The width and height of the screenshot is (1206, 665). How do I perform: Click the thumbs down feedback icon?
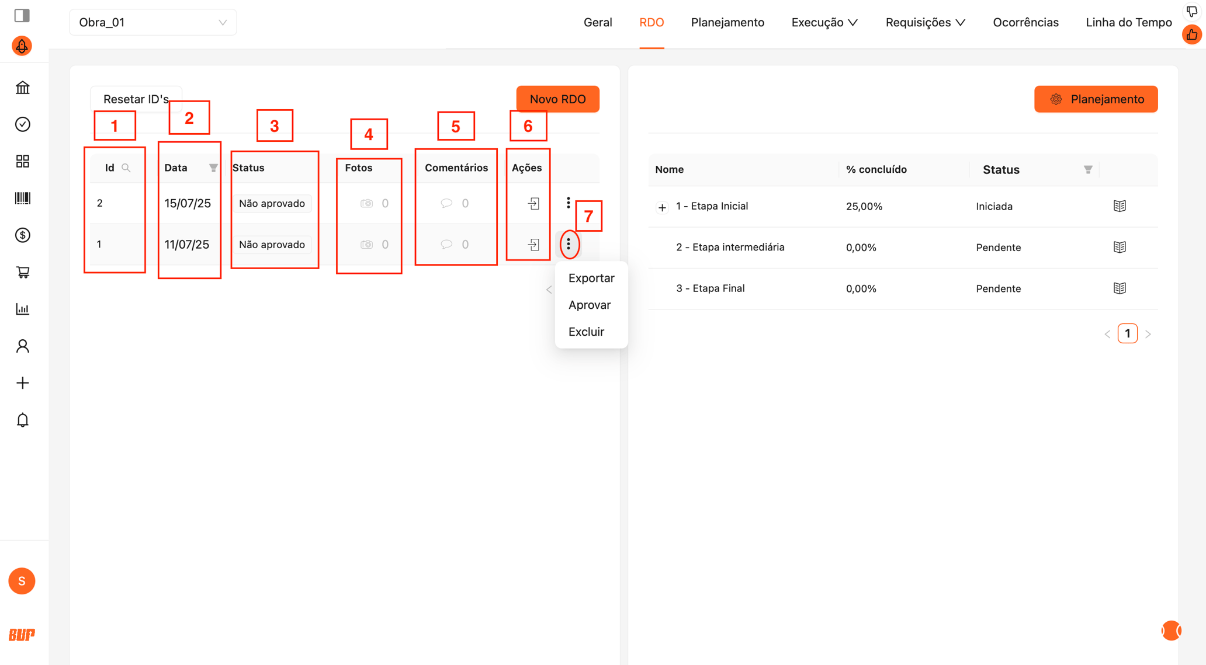1191,11
